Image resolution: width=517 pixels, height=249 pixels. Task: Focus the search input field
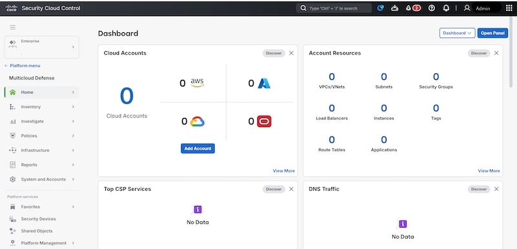tap(334, 8)
